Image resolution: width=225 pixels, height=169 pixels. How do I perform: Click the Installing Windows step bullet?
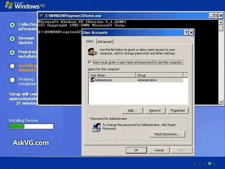click(x=12, y=66)
